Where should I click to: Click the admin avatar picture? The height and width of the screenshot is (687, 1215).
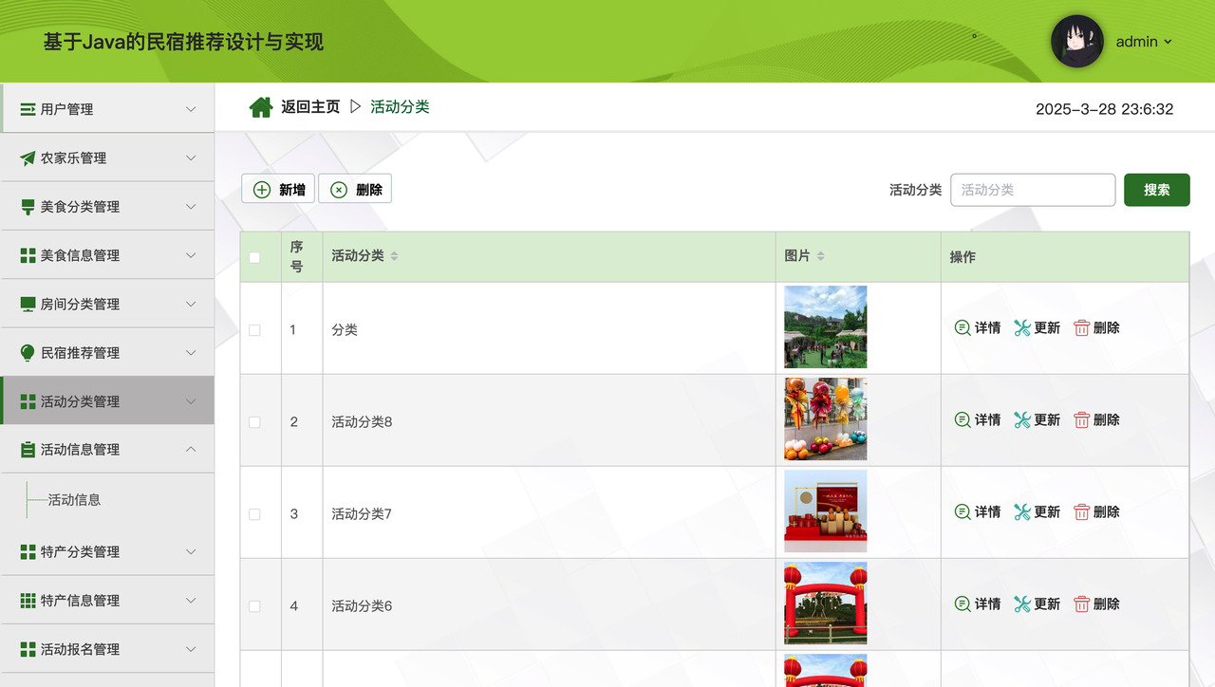pyautogui.click(x=1077, y=42)
